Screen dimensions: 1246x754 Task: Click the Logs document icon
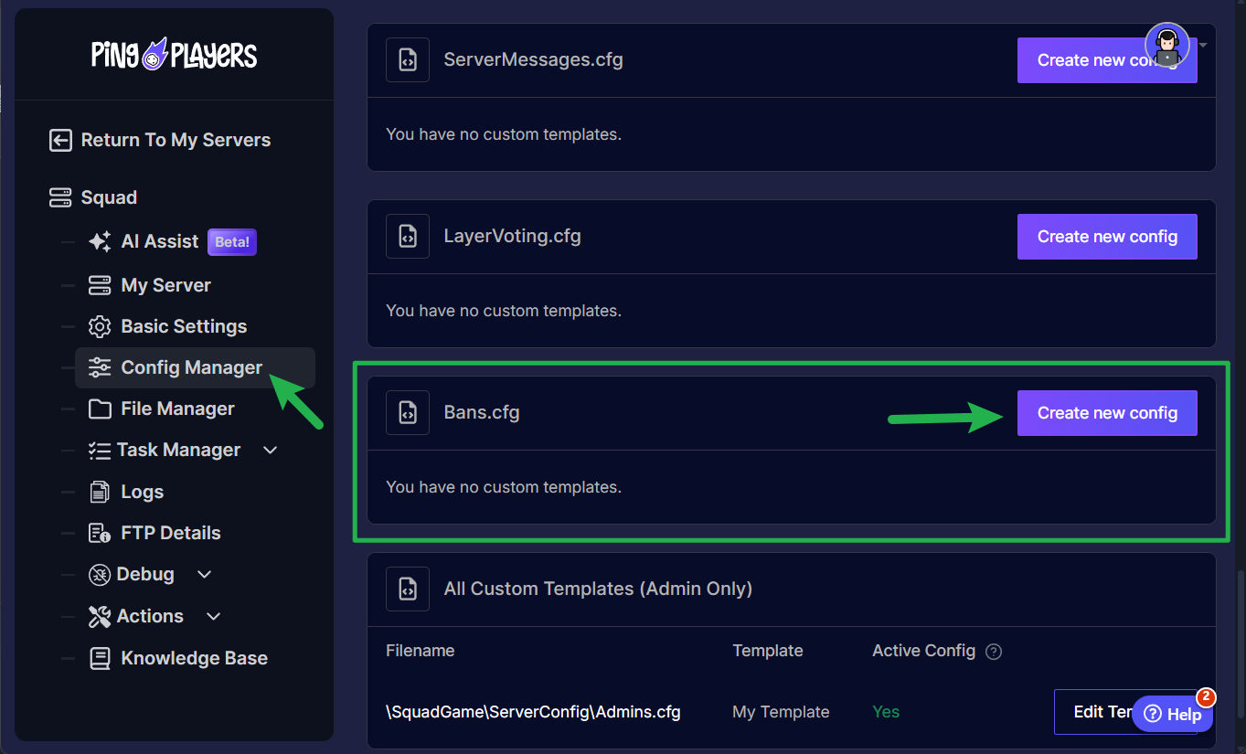click(100, 492)
